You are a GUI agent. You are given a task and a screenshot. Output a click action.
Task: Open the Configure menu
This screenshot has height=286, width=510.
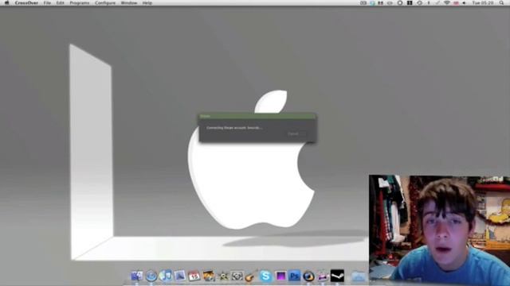(x=105, y=3)
